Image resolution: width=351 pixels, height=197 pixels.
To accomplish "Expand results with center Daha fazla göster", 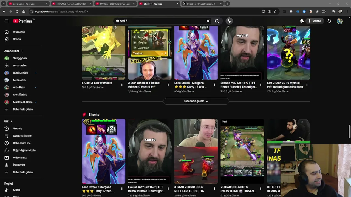I will 196,101.
